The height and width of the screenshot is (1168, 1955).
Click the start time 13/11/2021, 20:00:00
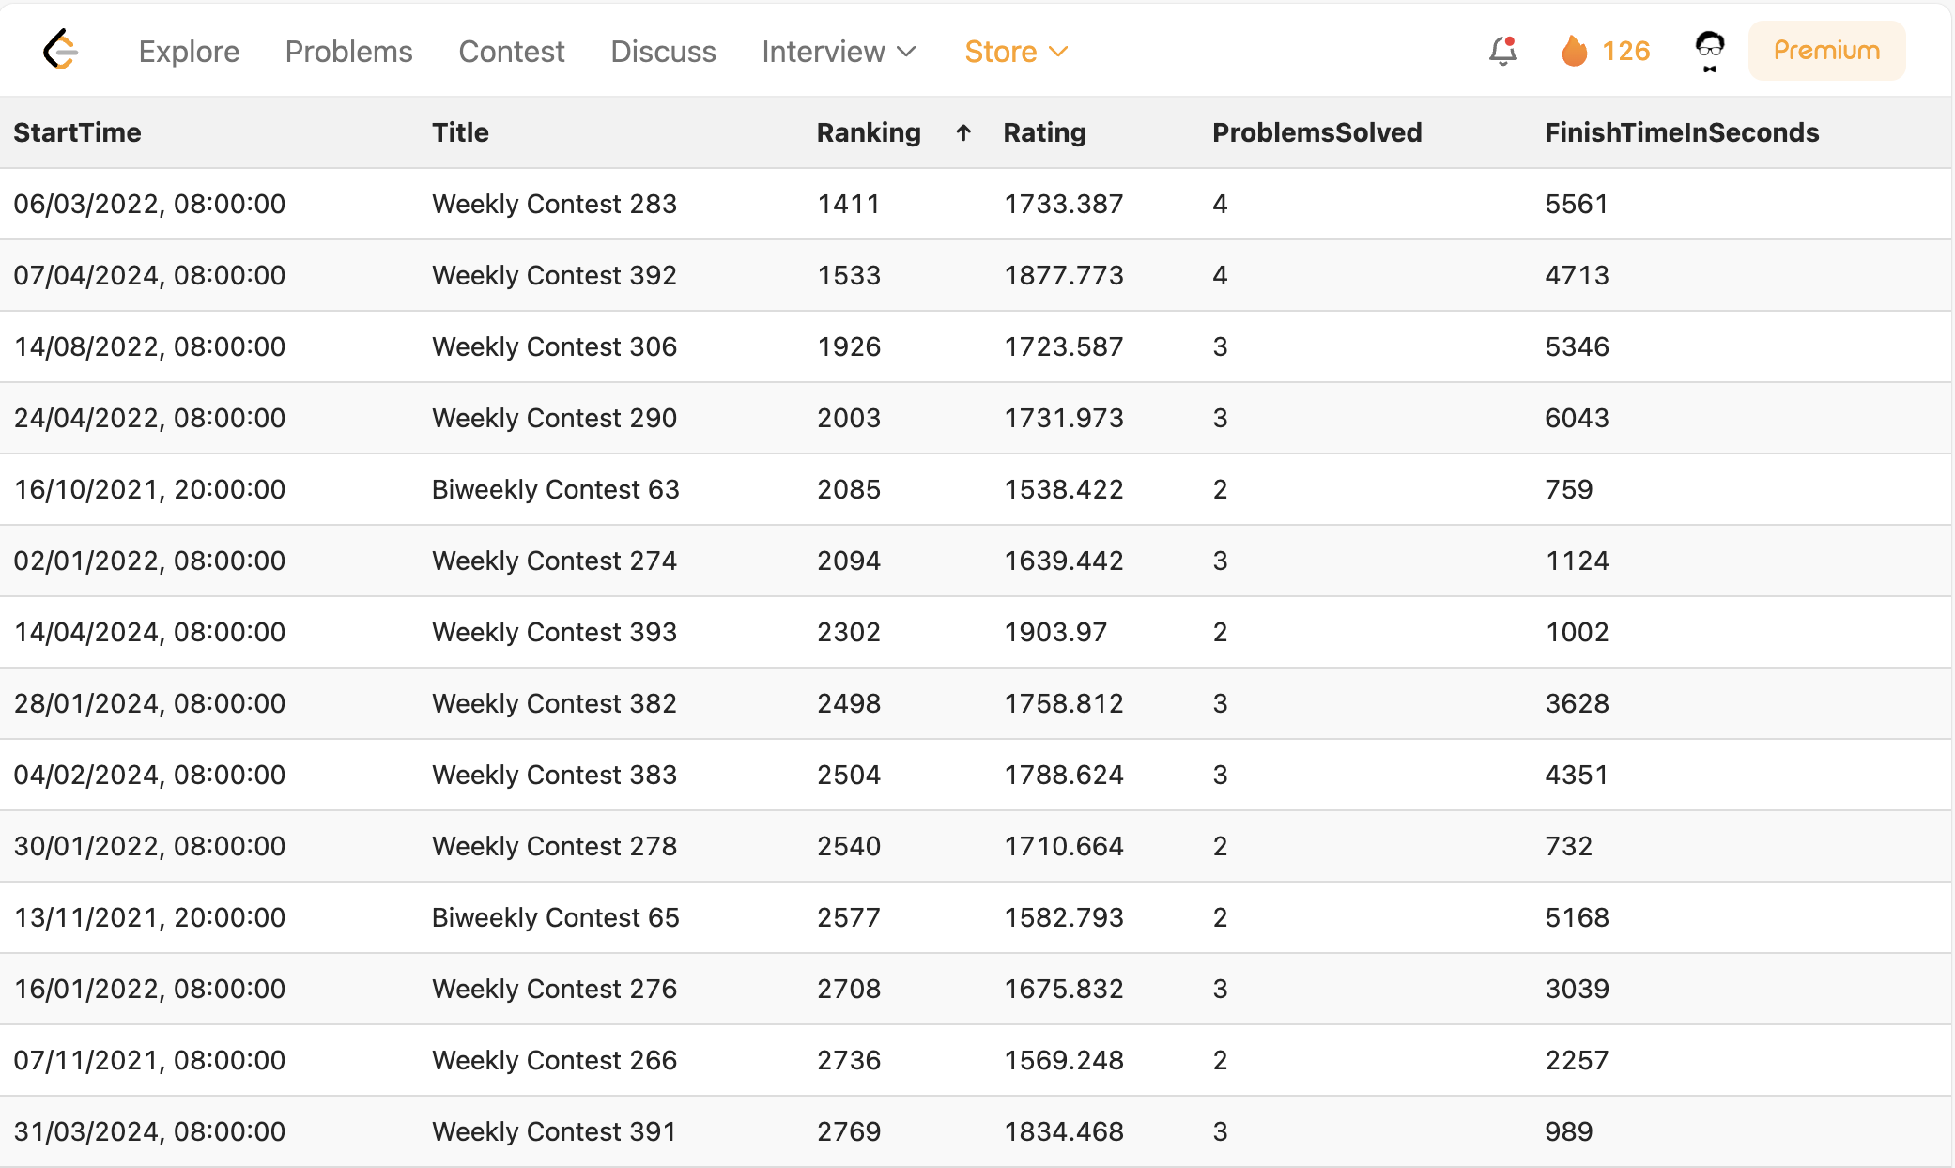pyautogui.click(x=149, y=917)
